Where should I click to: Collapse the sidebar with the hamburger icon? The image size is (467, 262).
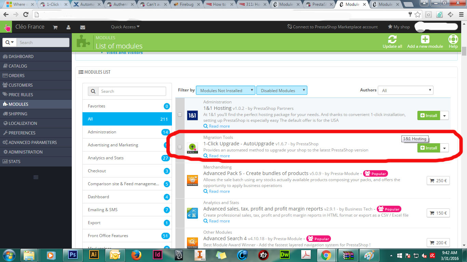click(36, 177)
